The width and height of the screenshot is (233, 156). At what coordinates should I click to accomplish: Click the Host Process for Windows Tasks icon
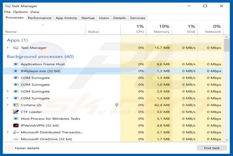point(16,119)
